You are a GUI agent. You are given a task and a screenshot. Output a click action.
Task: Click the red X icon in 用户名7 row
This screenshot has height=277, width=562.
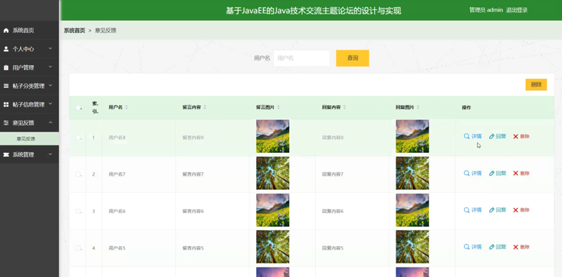pos(515,173)
